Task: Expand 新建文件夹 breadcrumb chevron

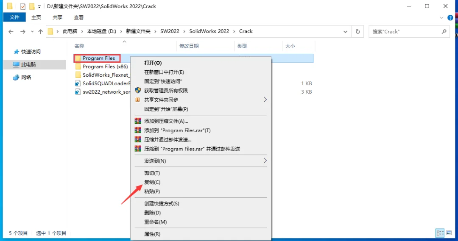Action: [x=155, y=31]
